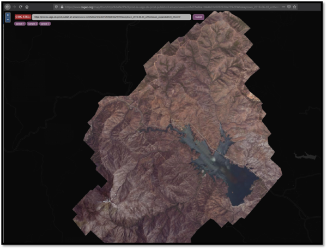Load the sample 1 dataset
The height and width of the screenshot is (249, 327).
pyautogui.click(x=19, y=24)
